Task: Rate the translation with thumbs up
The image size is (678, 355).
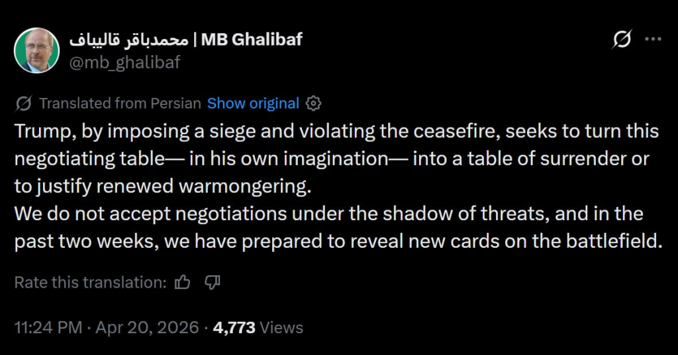Action: (182, 282)
